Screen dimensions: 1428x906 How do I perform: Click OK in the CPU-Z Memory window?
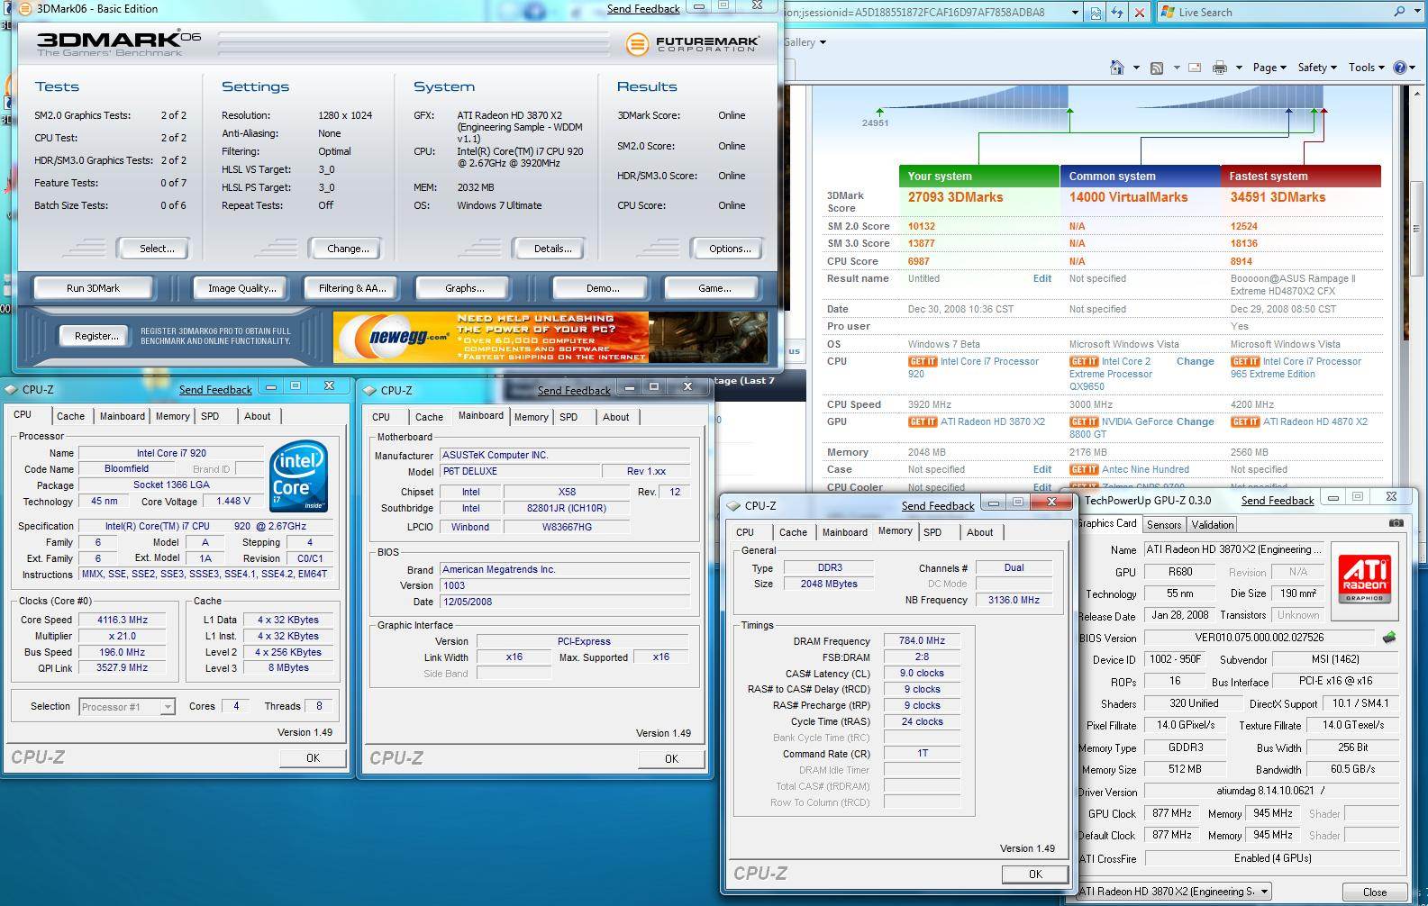[x=1035, y=874]
